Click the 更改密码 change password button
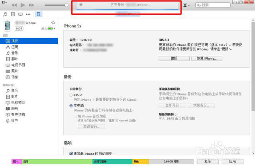This screenshot has height=168, width=255. click(91, 127)
